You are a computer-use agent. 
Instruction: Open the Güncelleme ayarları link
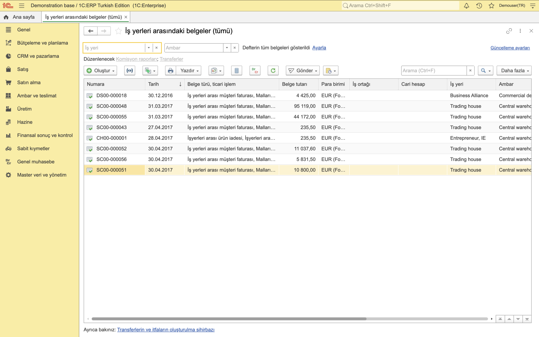510,48
